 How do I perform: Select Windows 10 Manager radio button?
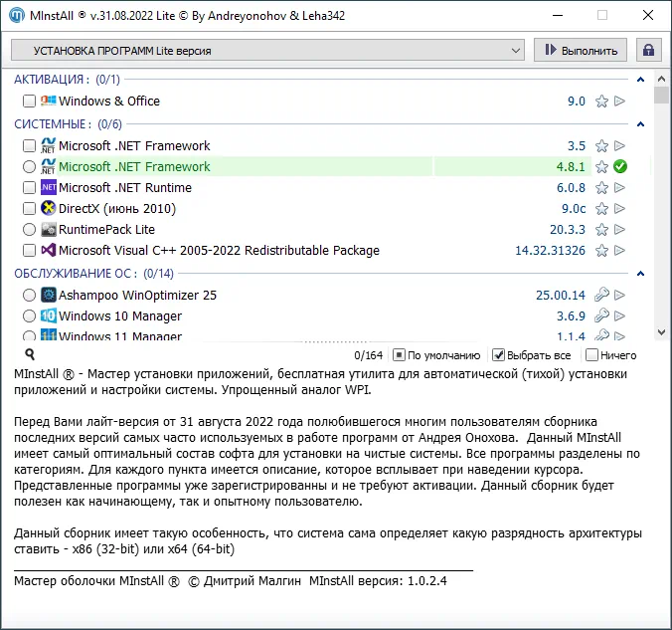(29, 315)
